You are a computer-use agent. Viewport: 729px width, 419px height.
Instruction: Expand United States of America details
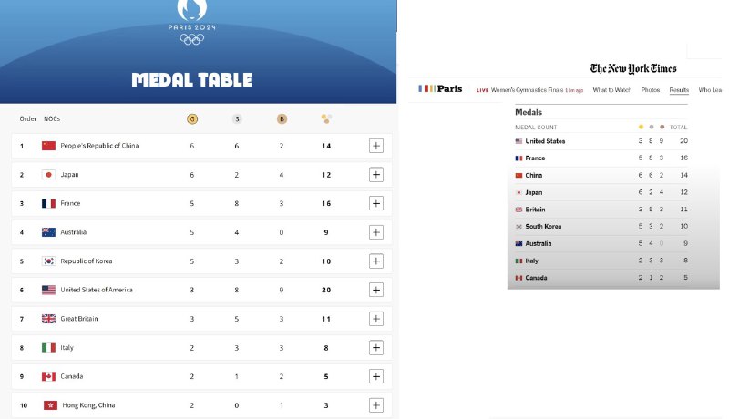376,290
